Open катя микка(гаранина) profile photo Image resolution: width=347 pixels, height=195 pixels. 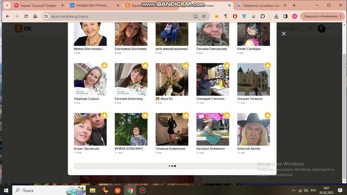click(172, 34)
